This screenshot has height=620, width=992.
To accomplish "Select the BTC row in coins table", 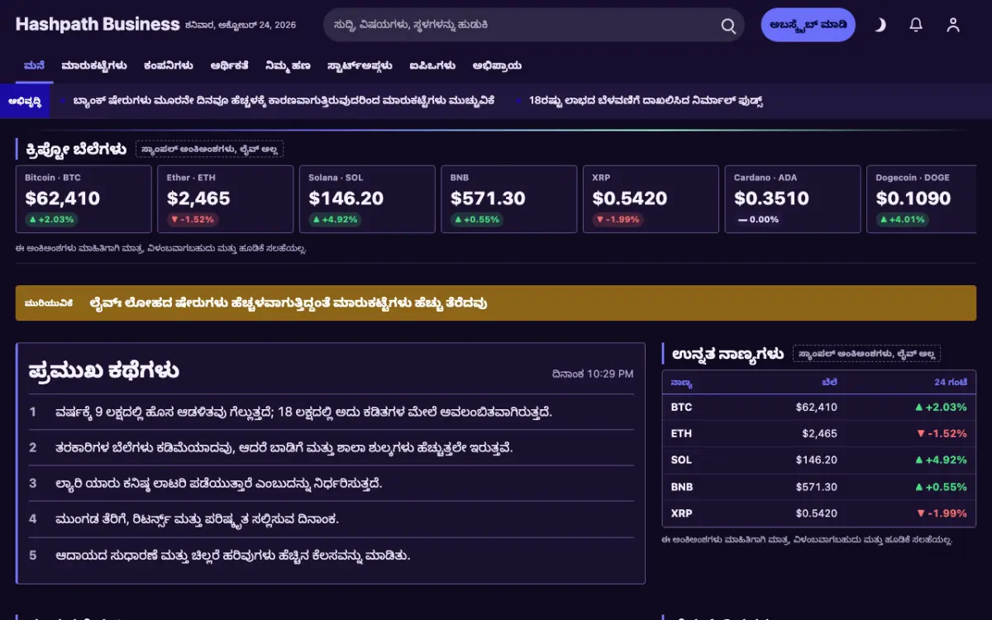I will tap(818, 407).
